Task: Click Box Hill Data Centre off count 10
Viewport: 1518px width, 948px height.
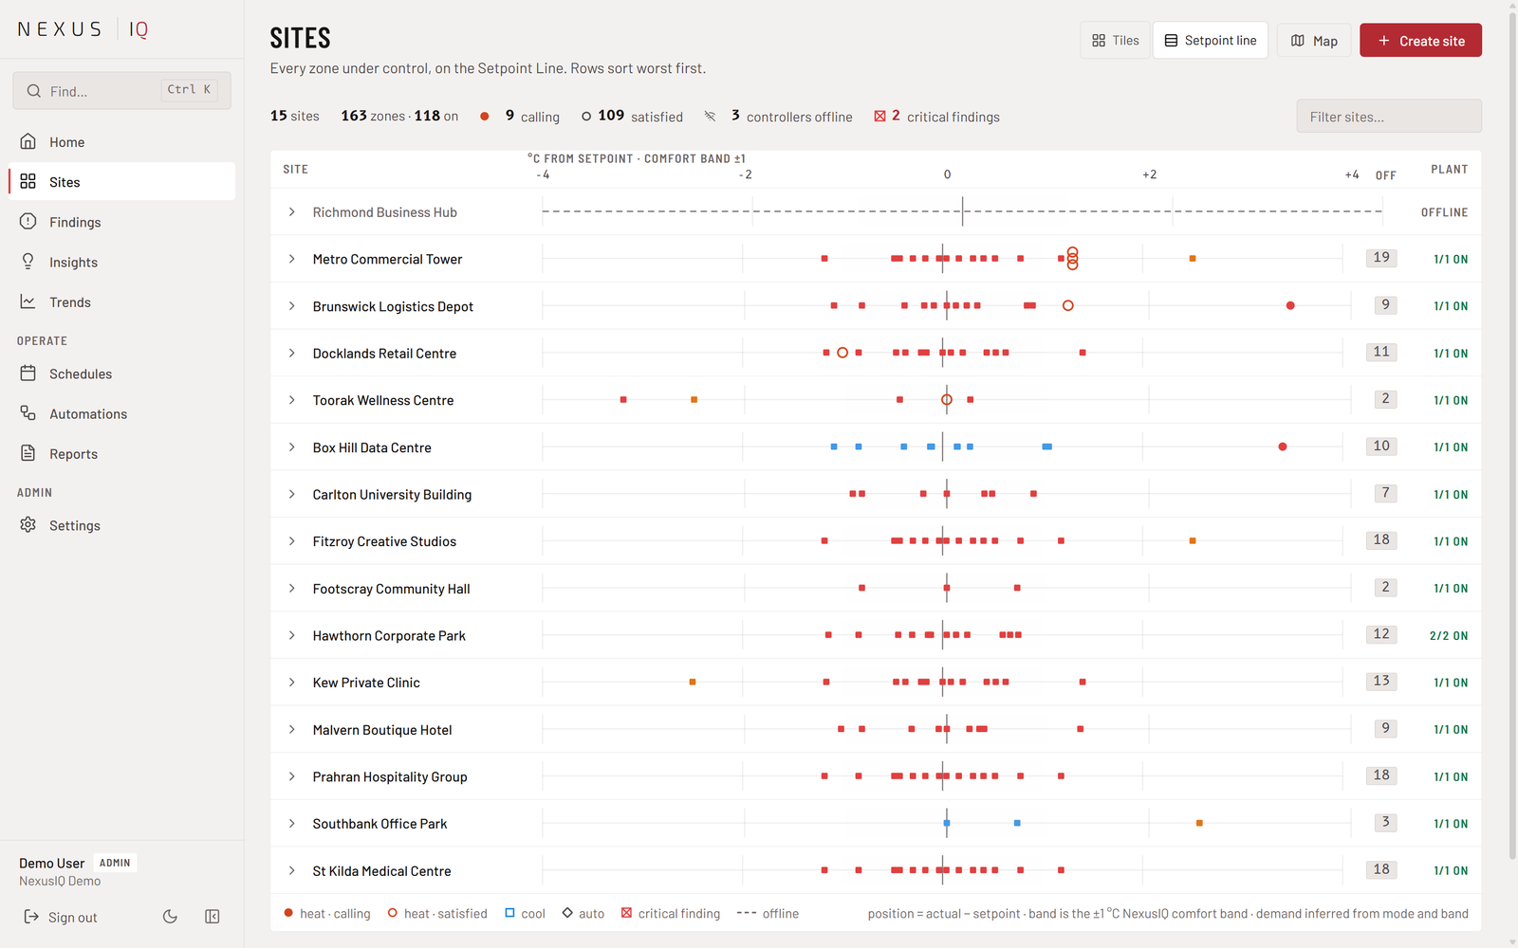Action: tap(1381, 446)
